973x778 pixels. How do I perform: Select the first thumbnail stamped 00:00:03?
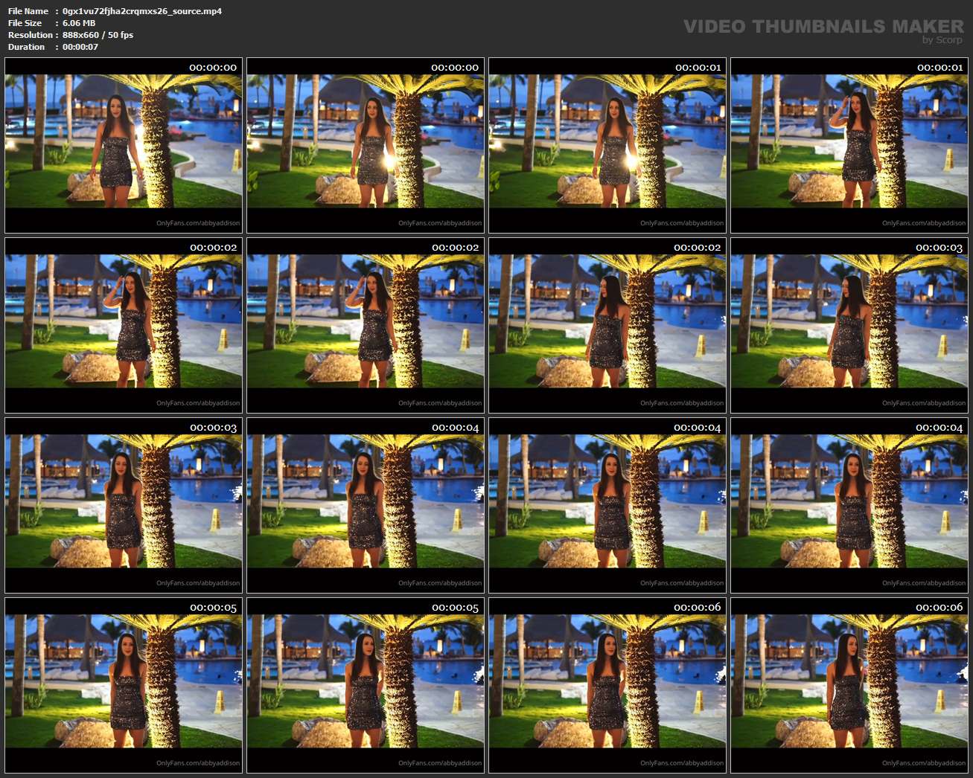[x=849, y=325]
